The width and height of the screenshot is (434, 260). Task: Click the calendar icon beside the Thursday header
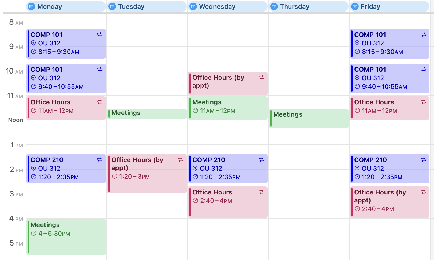274,6
